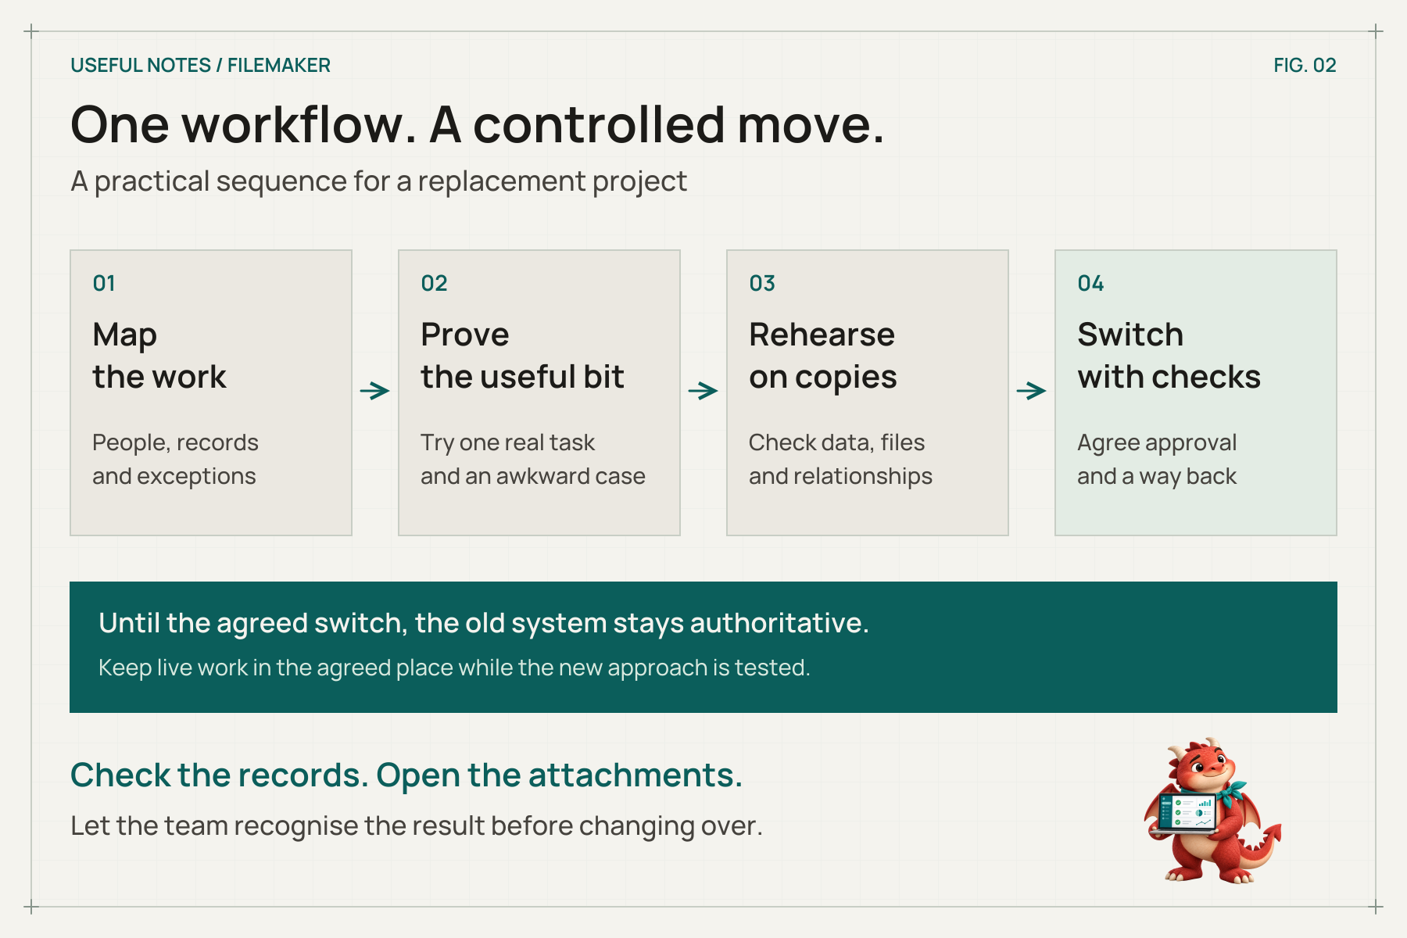Click the 'Switch with checks' card title
This screenshot has height=938, width=1407.
(x=1169, y=356)
